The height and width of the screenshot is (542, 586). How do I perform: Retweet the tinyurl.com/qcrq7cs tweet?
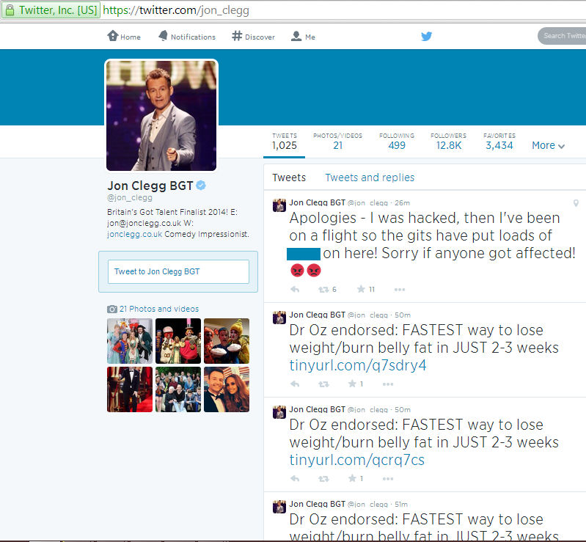(323, 478)
